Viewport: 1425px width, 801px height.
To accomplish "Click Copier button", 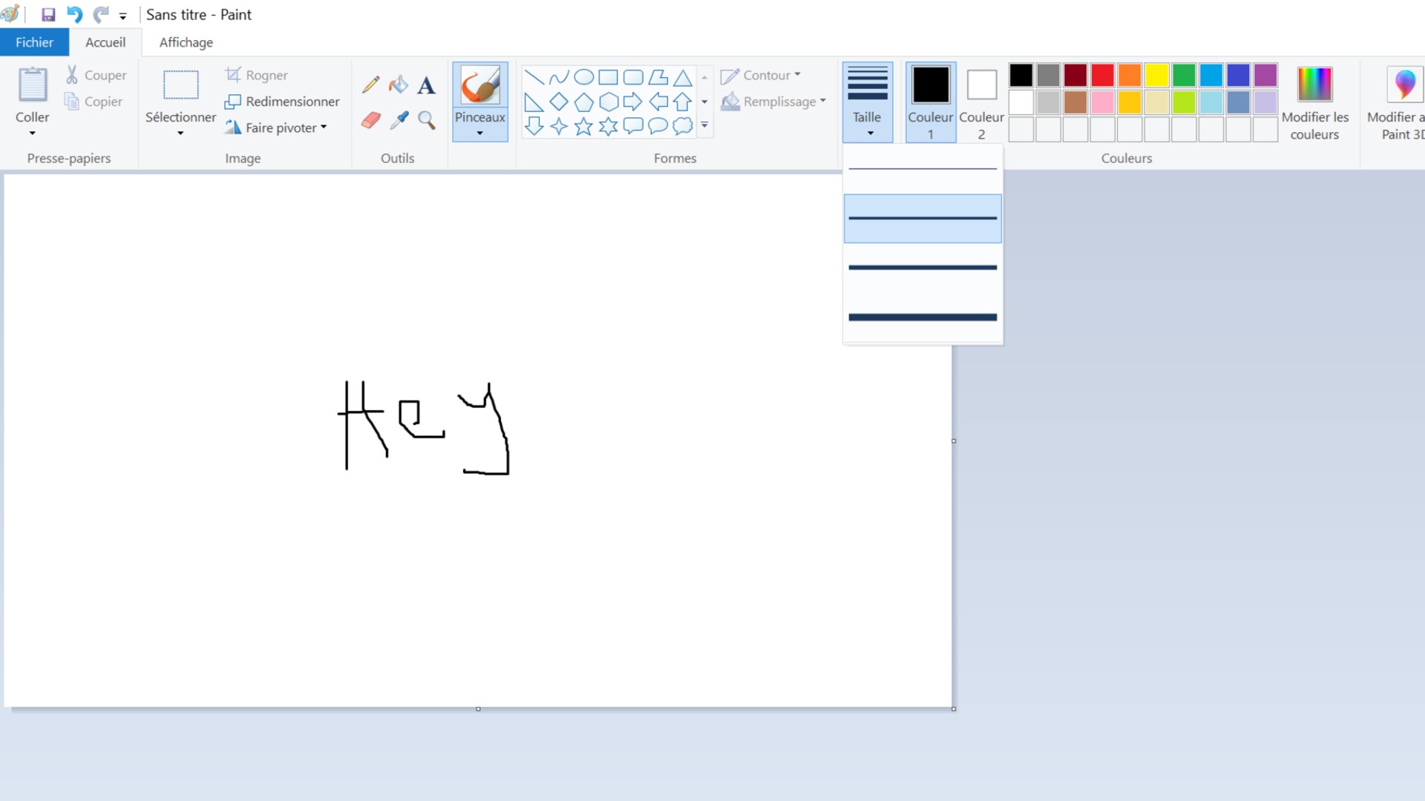I will point(94,102).
